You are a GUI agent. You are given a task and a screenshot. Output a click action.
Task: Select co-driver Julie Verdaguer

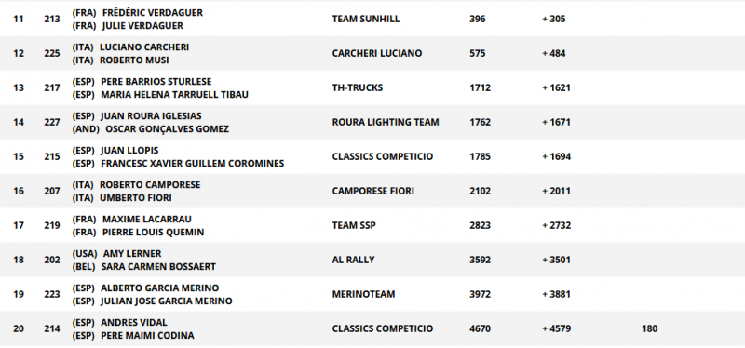(142, 26)
